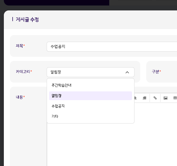Click the 구분 field label
This screenshot has height=166, width=177.
click(156, 72)
